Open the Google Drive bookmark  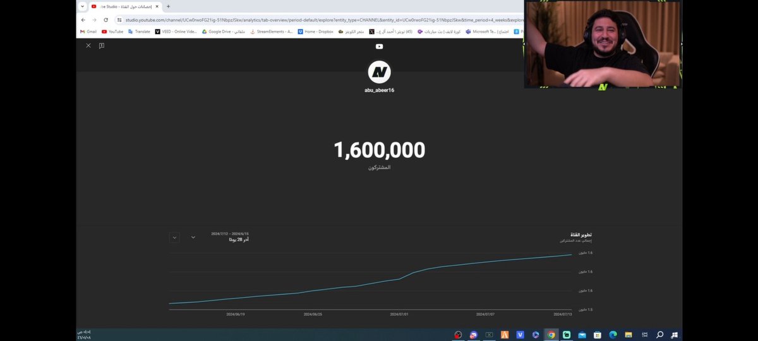pyautogui.click(x=224, y=32)
